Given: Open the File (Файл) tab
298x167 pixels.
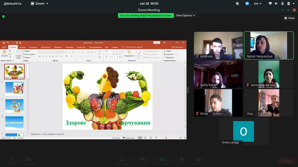Looking at the screenshot, I should [x=4, y=47].
